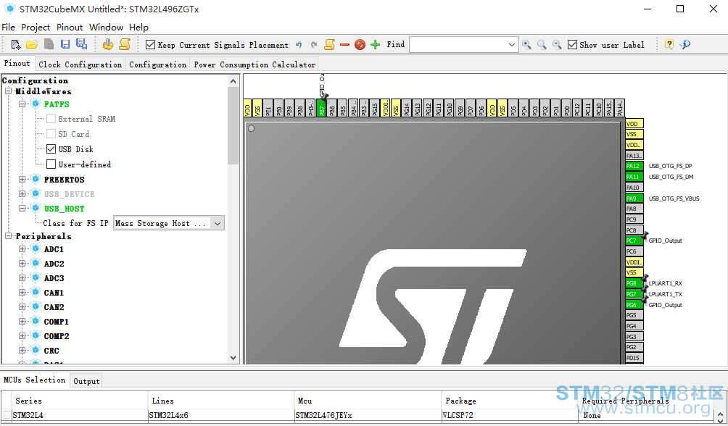
Task: Click the red minus icon
Action: point(344,44)
